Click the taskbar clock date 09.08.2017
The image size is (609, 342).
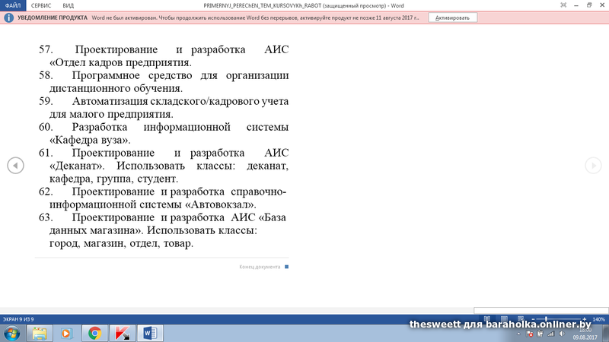585,337
